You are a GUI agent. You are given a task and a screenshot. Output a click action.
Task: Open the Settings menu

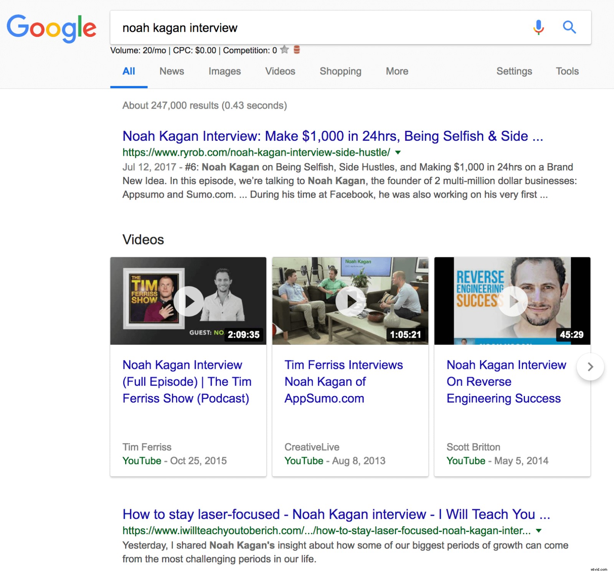tap(514, 71)
